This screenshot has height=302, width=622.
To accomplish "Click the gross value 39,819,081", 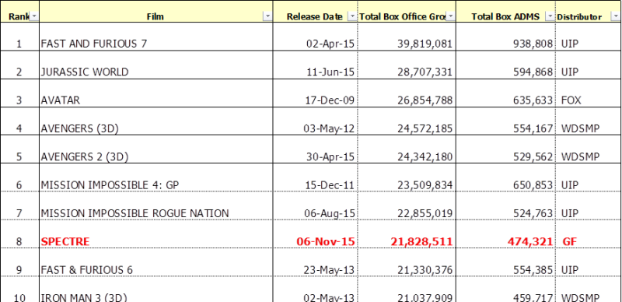I will [x=407, y=37].
